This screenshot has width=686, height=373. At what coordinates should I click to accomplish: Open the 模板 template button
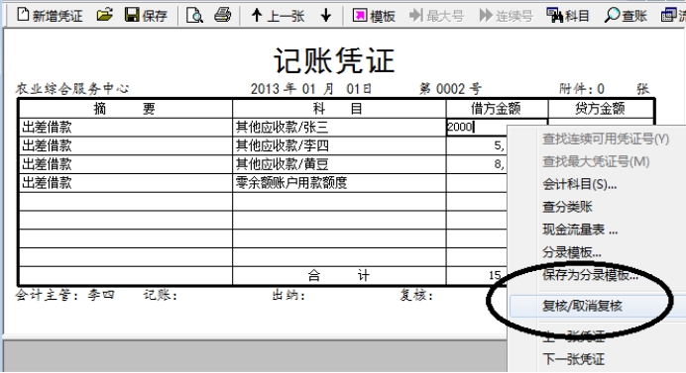click(x=374, y=16)
